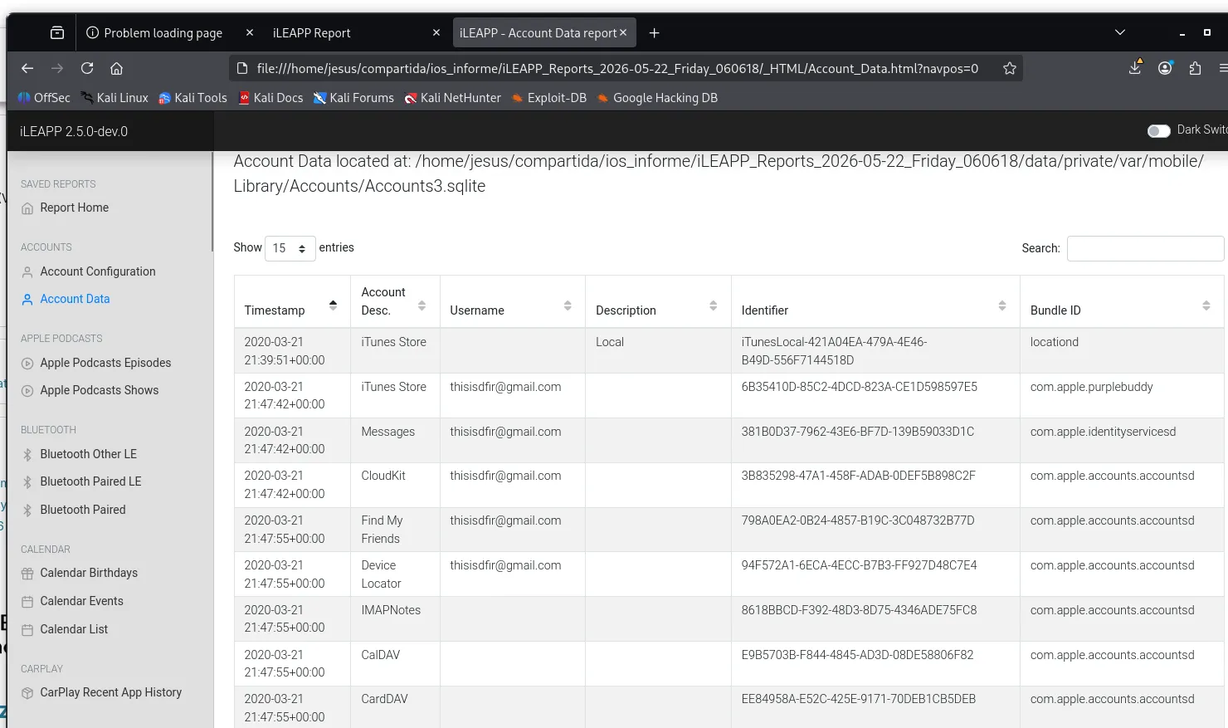This screenshot has height=728, width=1228.
Task: Click the Bluetooth Paired icon
Action: tap(27, 511)
